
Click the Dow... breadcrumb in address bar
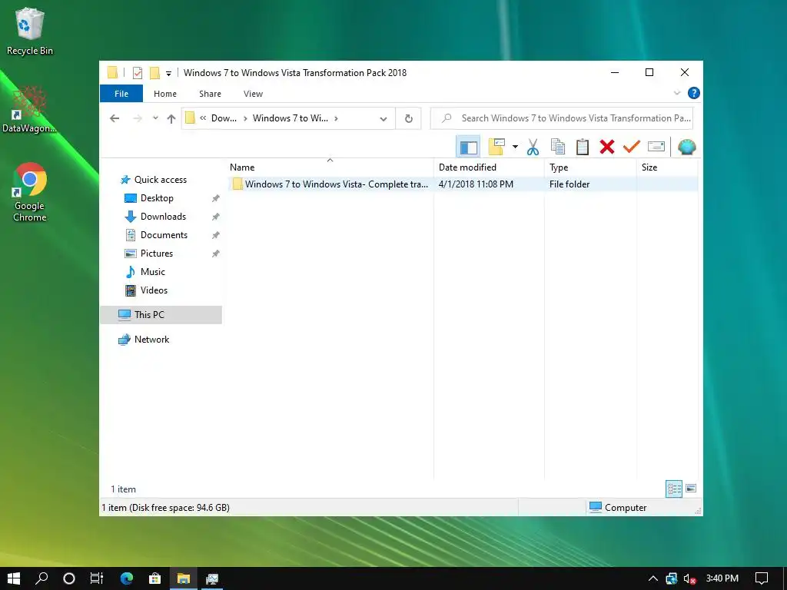224,118
